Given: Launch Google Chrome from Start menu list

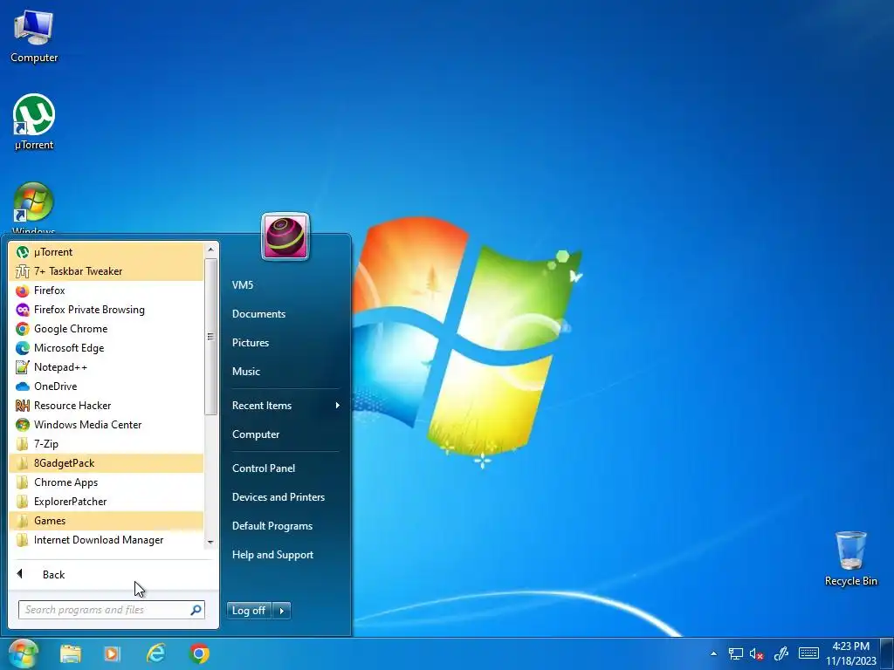Looking at the screenshot, I should pyautogui.click(x=106, y=329).
